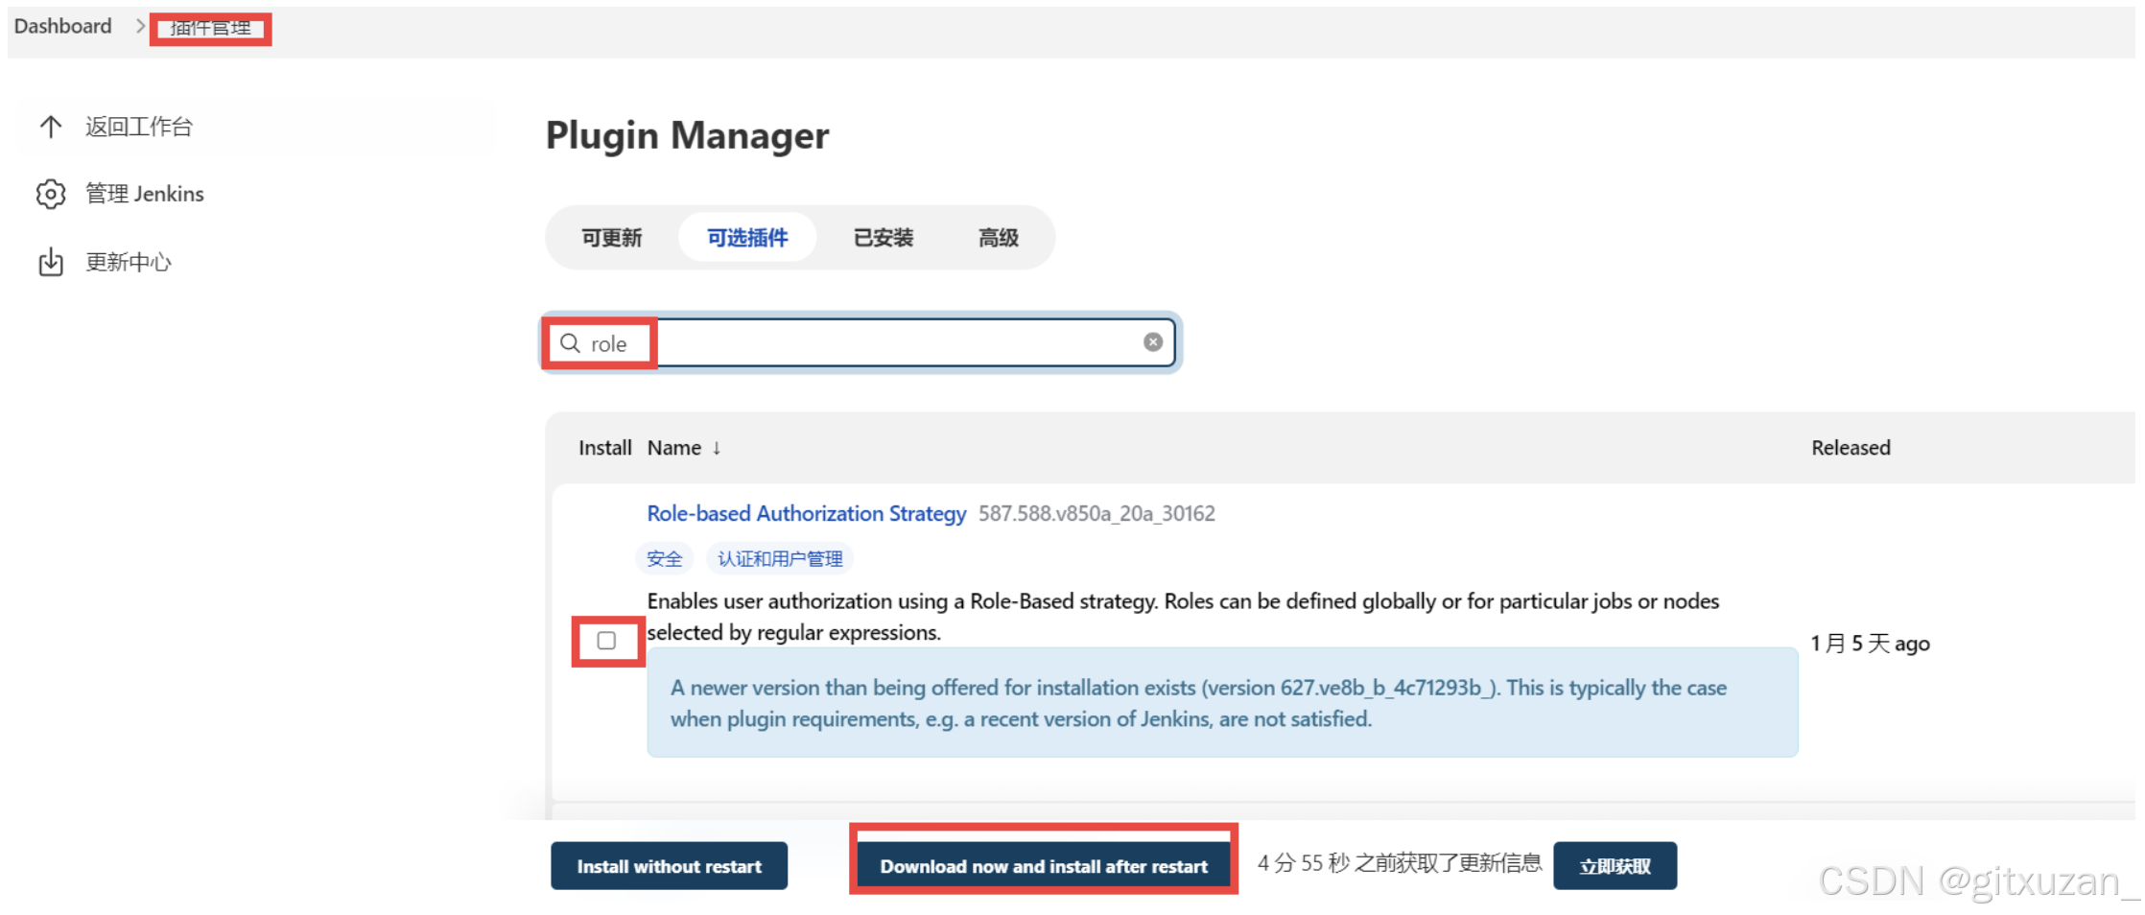
Task: Click the Plugin Manager heading
Action: (688, 135)
